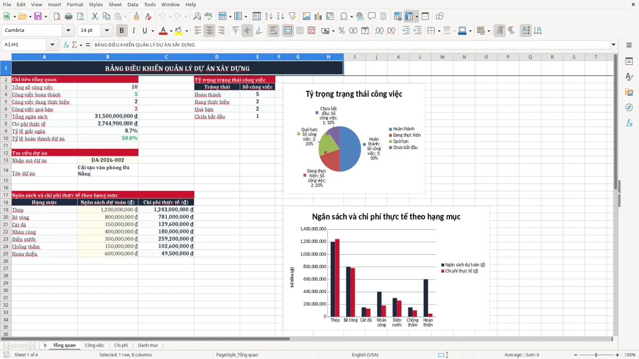Cut the selected cells
The height and width of the screenshot is (359, 639).
click(94, 16)
